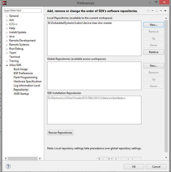171x172 pixels.
Task: Open the Log Information Level page
Action: coord(27,85)
